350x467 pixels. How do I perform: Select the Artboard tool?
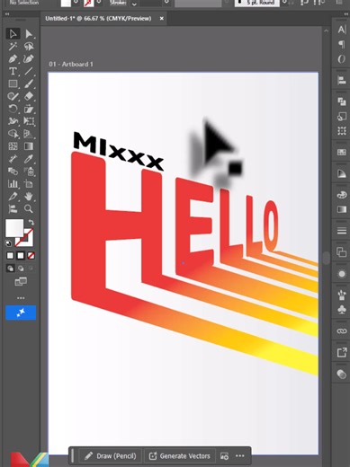pos(29,184)
